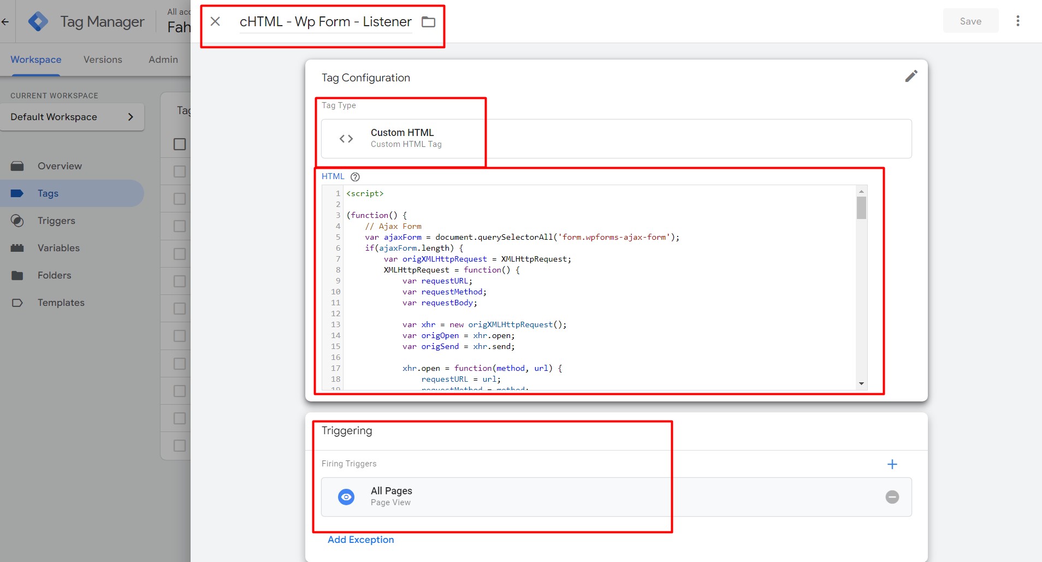The height and width of the screenshot is (562, 1042).
Task: Click the code editor scroll down arrow
Action: [x=861, y=384]
